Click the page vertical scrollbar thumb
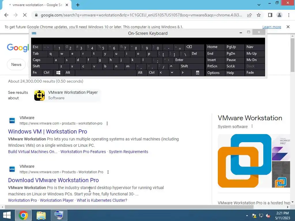The image size is (295, 221). coord(292,55)
